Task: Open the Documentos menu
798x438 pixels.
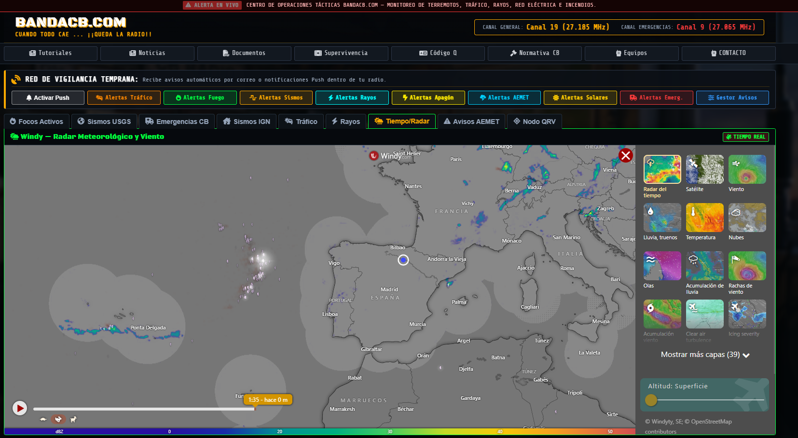Action: coord(244,53)
